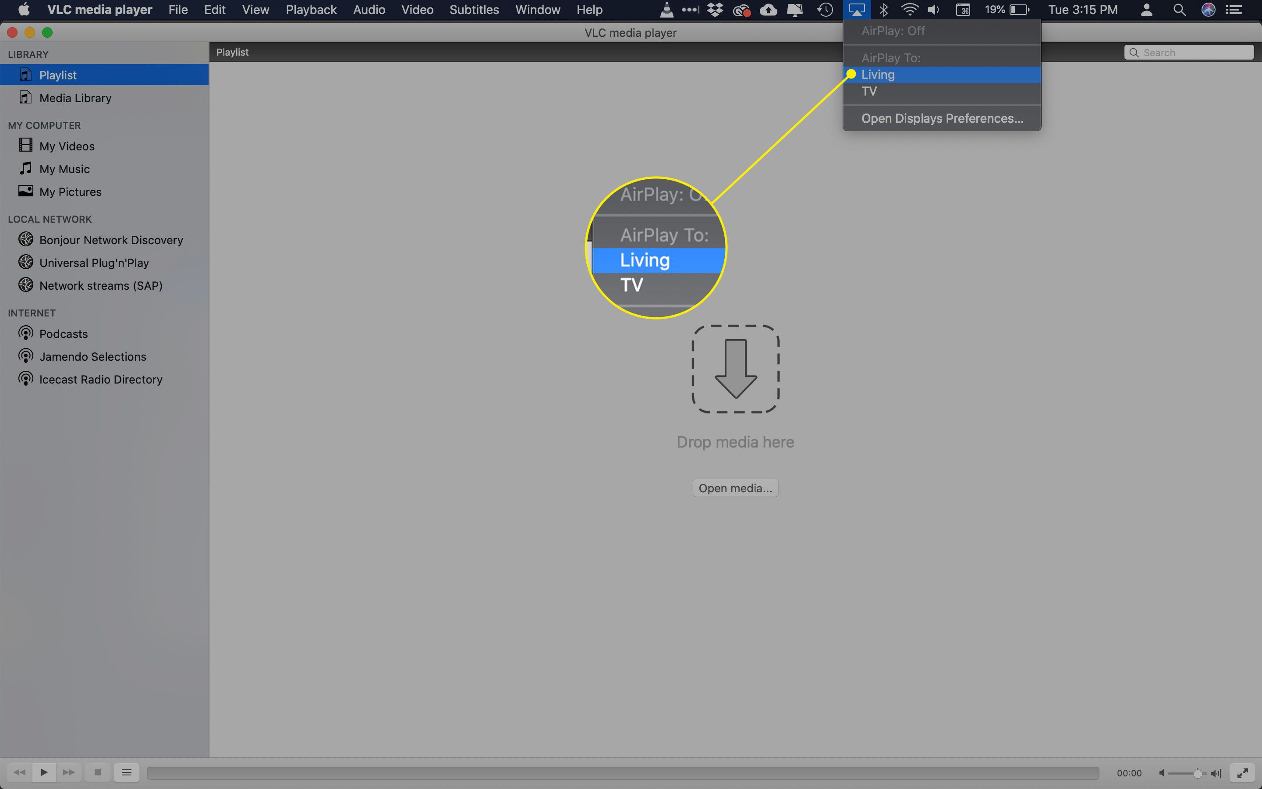
Task: Click the menu bar clock Tue 3:15 PM
Action: click(1083, 9)
